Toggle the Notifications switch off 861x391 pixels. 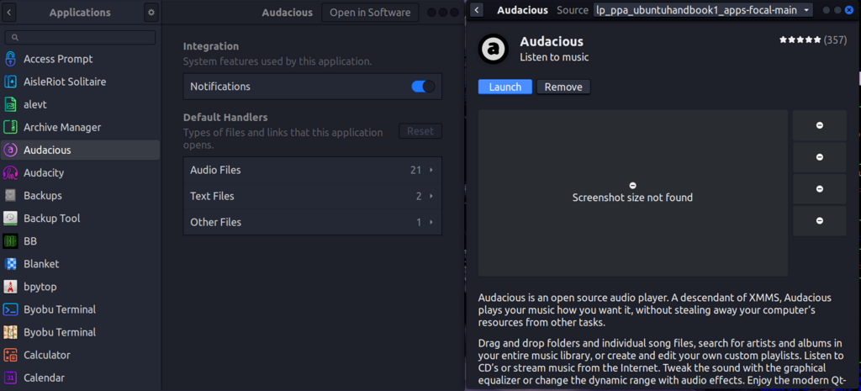pyautogui.click(x=423, y=87)
